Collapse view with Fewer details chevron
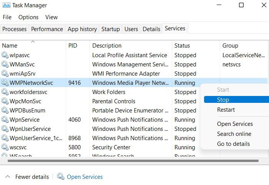The image size is (269, 185). [x=8, y=177]
